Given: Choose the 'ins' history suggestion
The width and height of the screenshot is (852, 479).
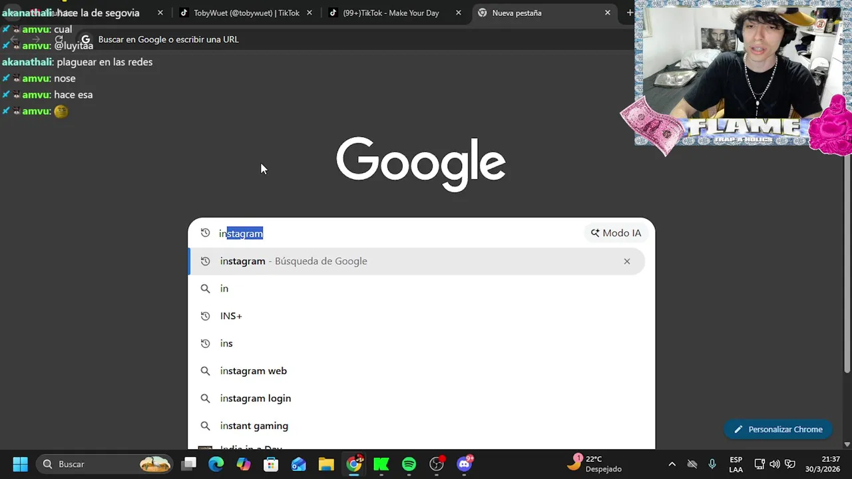Looking at the screenshot, I should point(417,343).
